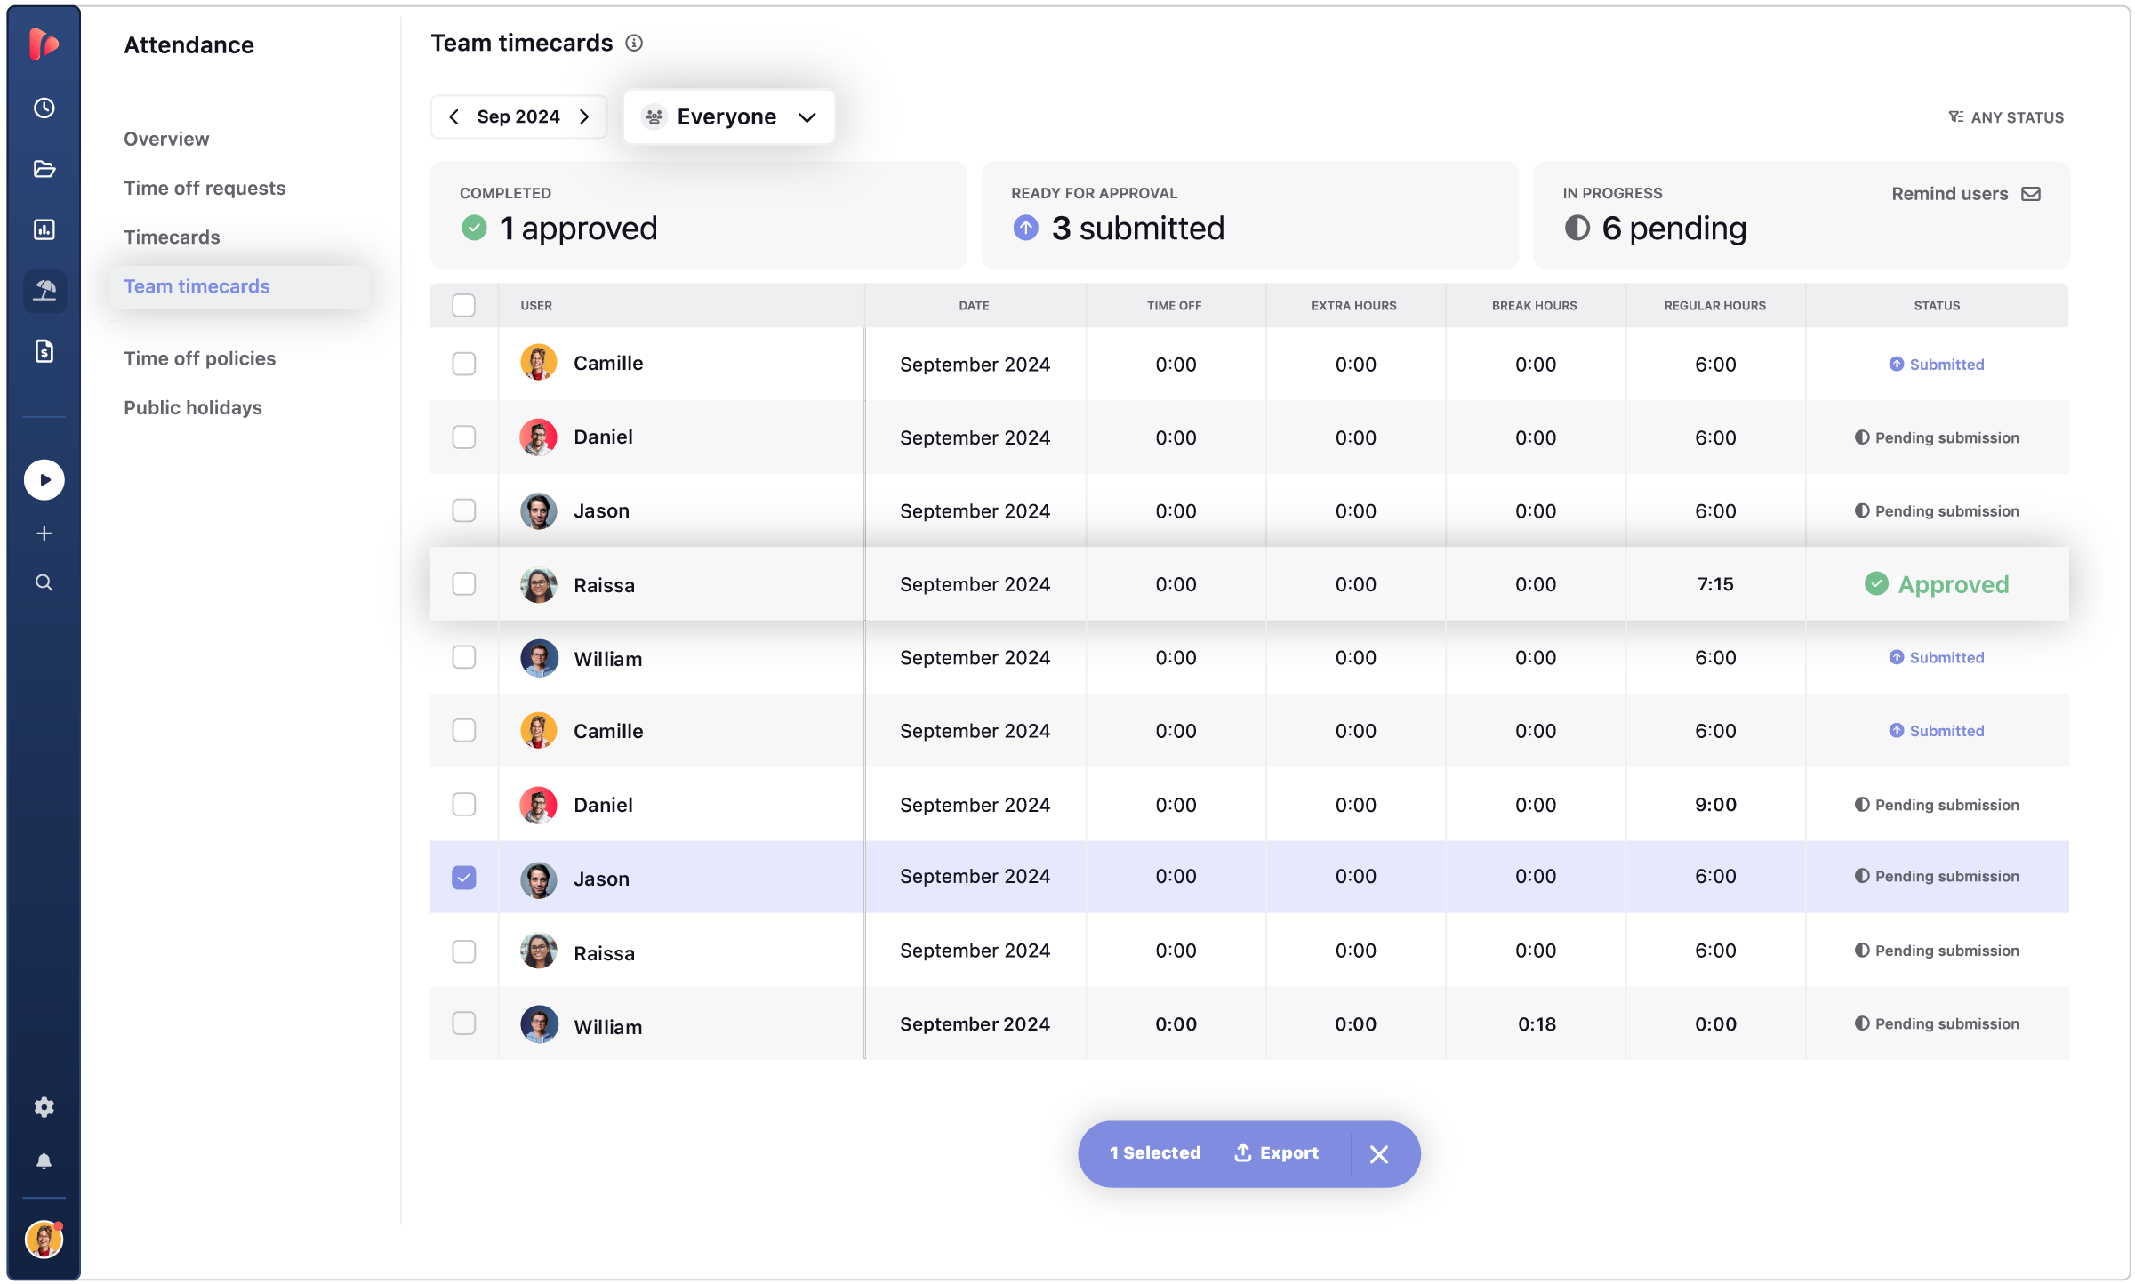Click the settings gear icon in sidebar
This screenshot has height=1284, width=2135.
point(43,1107)
